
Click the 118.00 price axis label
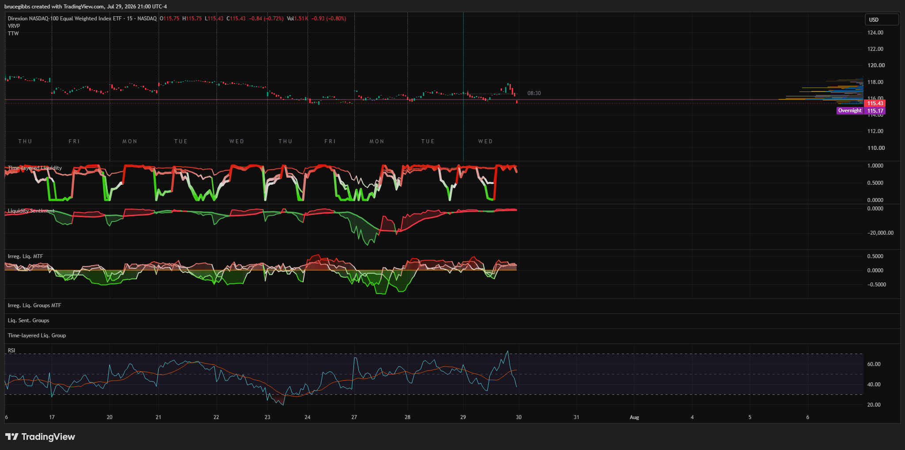(x=875, y=82)
